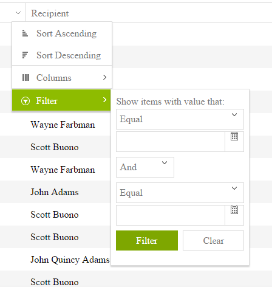272x287 pixels.
Task: Click the funnel icon beside Filter
Action: click(x=25, y=101)
